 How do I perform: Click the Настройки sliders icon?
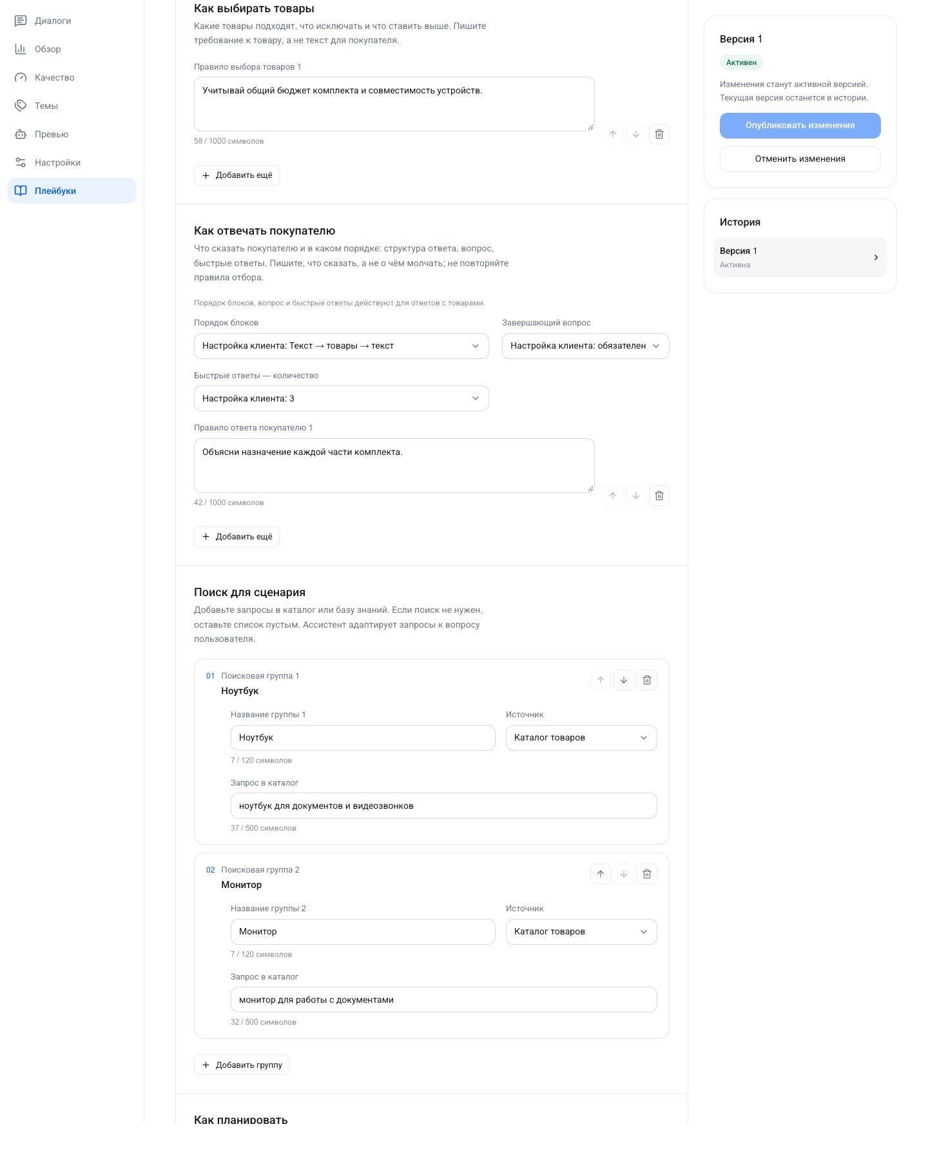click(21, 162)
